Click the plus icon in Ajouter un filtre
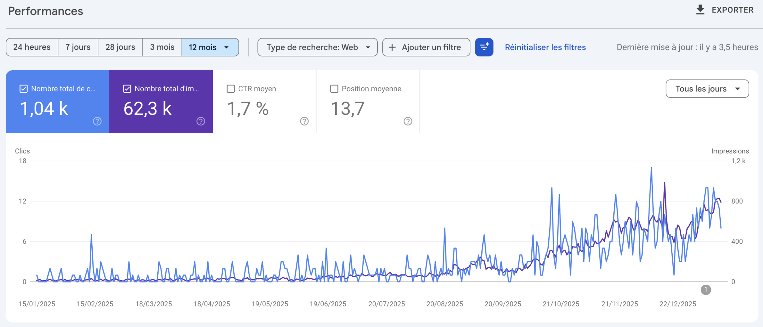Viewport: 763px width, 327px height. [392, 47]
